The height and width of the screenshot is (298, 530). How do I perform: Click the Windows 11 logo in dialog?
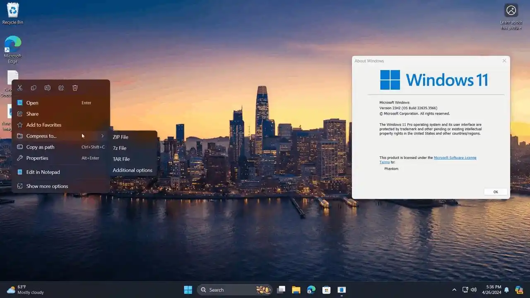(434, 80)
